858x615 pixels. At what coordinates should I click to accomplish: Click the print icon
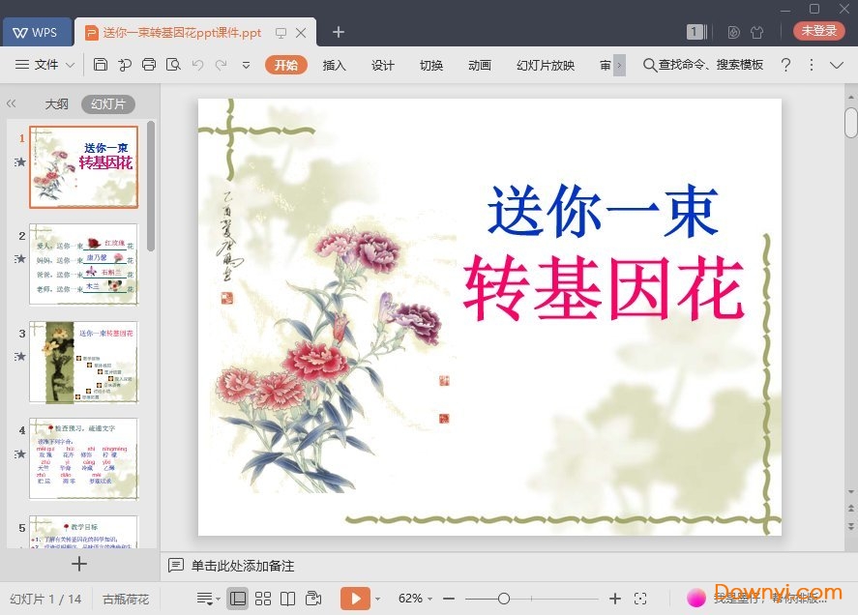[x=150, y=65]
